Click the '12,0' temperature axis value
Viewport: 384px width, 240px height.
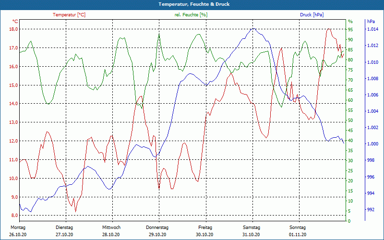[14, 141]
